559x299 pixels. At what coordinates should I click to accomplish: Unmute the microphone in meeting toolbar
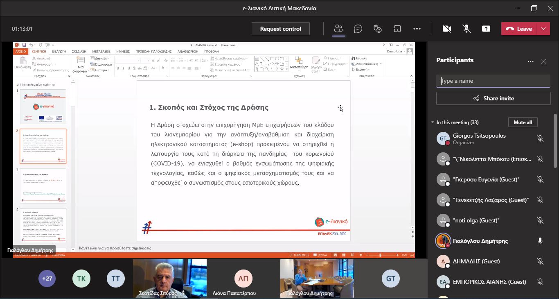point(466,29)
